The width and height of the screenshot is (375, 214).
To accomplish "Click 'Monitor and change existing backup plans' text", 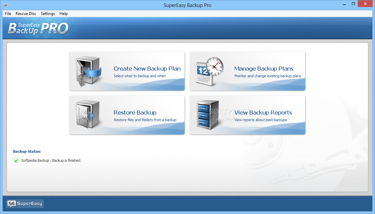I will (x=268, y=76).
